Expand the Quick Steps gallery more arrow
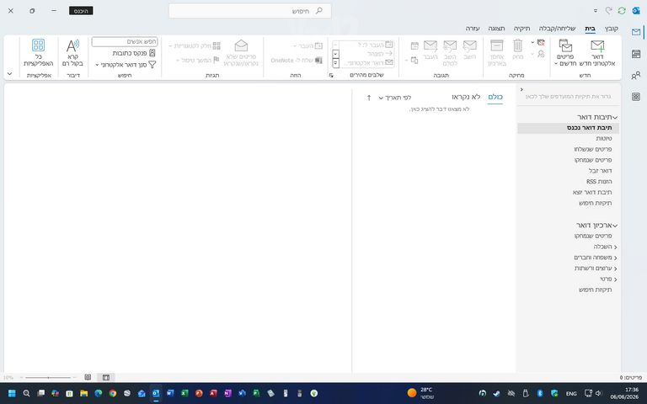The width and height of the screenshot is (647, 404). 335,63
